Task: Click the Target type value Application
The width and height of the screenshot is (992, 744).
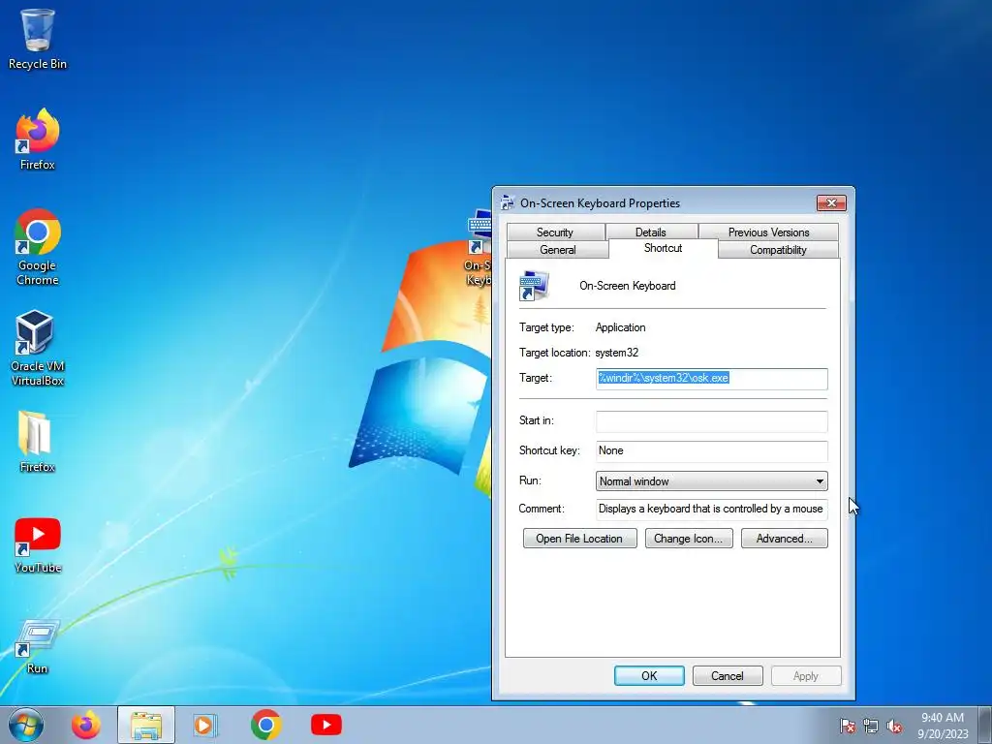Action: click(x=620, y=327)
